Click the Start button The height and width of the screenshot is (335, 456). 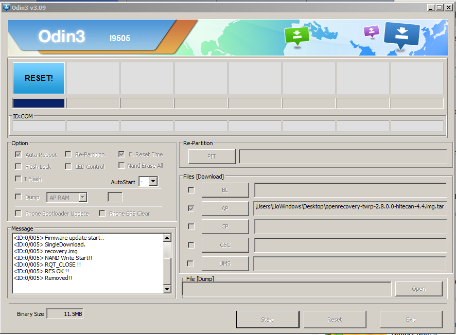pyautogui.click(x=268, y=319)
